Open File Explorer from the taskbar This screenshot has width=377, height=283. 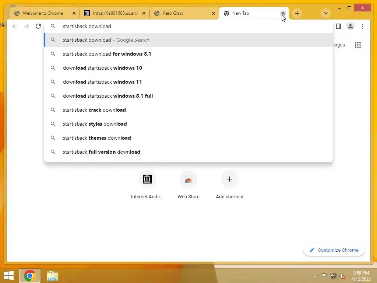(x=52, y=276)
